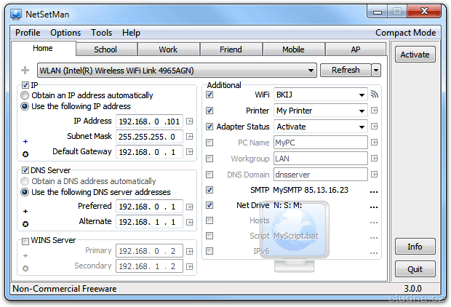Viewport: 451px width, 307px height.
Task: Open the Refresh button dropdown arrow
Action: click(x=376, y=71)
